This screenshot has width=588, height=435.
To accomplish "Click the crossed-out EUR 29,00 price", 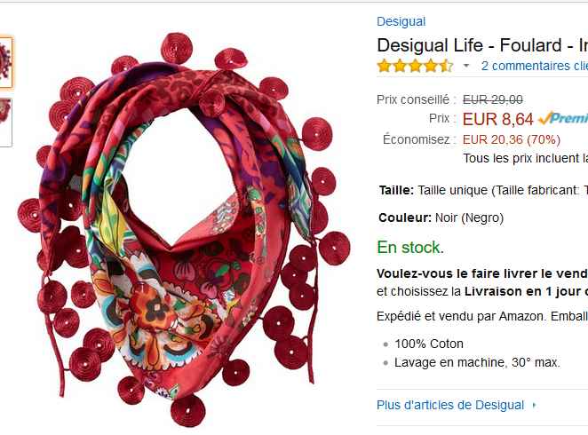I will click(492, 99).
